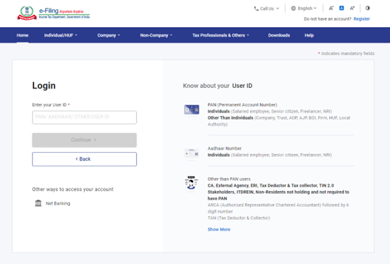The width and height of the screenshot is (390, 264).
Task: Click the PAN card illustration icon
Action: click(x=192, y=109)
